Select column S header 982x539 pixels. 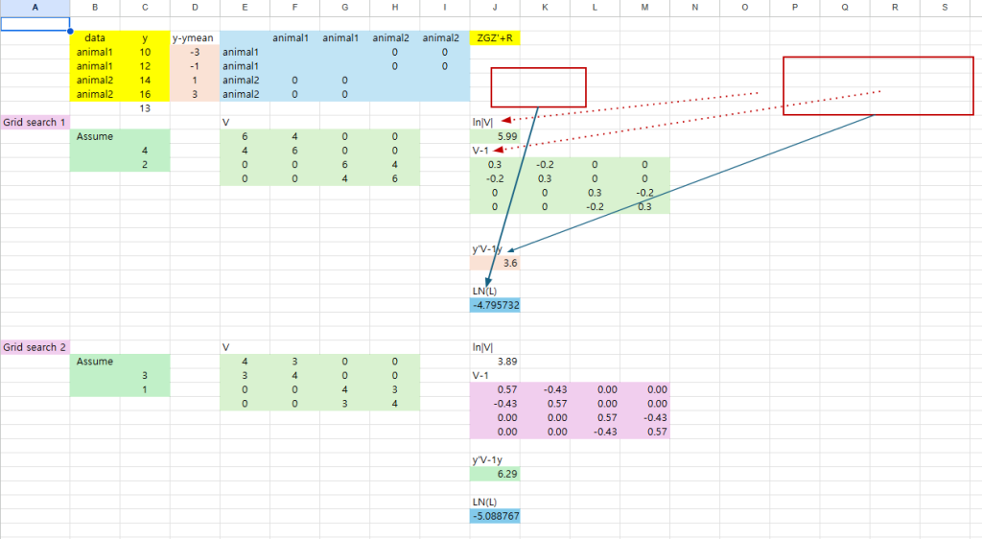click(x=944, y=8)
